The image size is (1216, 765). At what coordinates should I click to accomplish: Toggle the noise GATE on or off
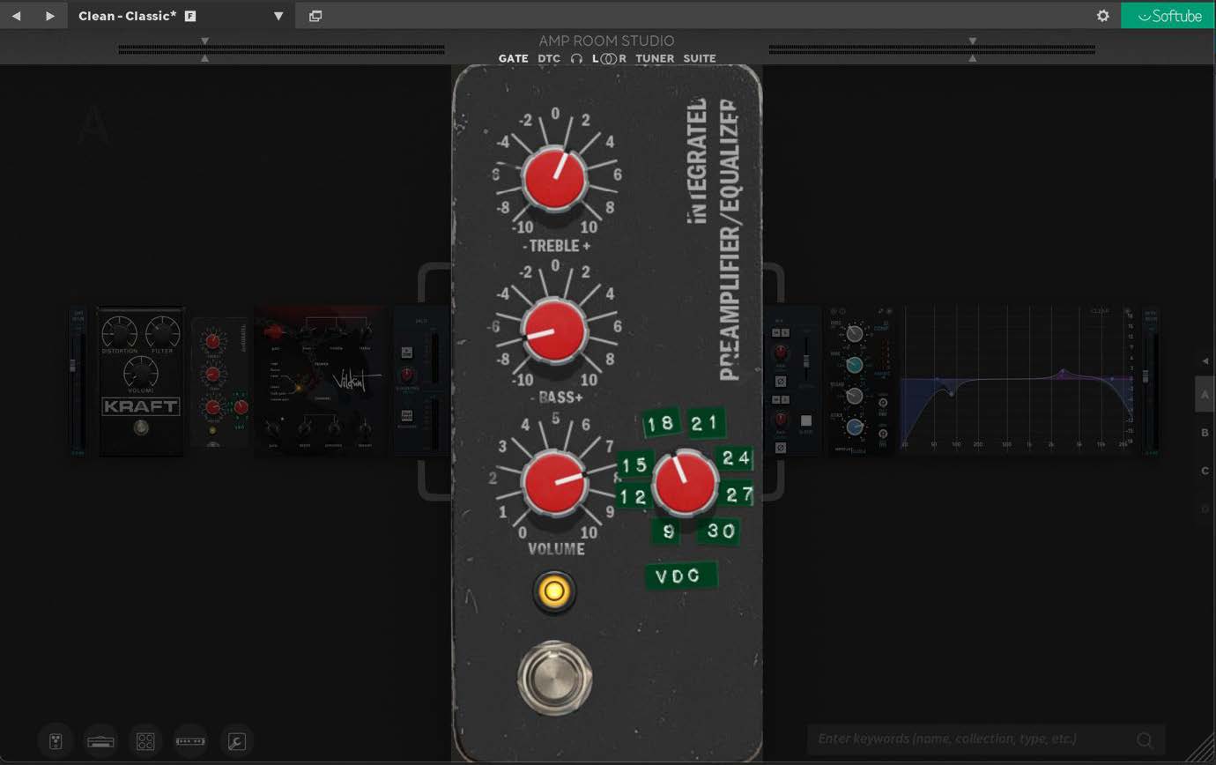coord(513,59)
